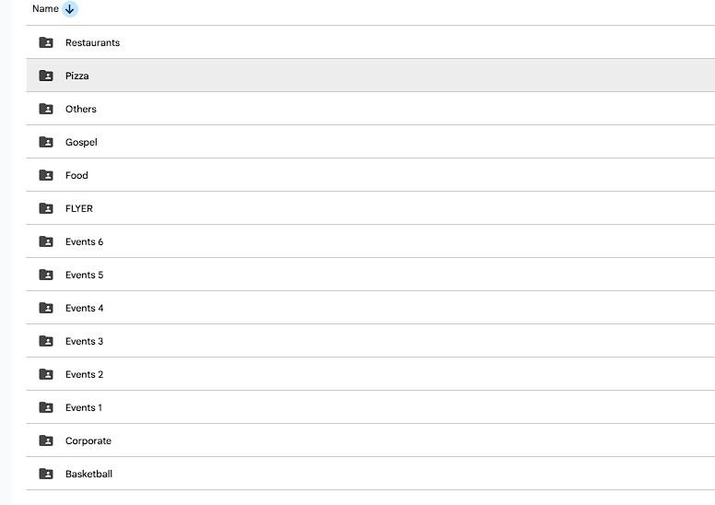Image resolution: width=715 pixels, height=505 pixels.
Task: Open the Events 4 folder
Action: pos(84,308)
